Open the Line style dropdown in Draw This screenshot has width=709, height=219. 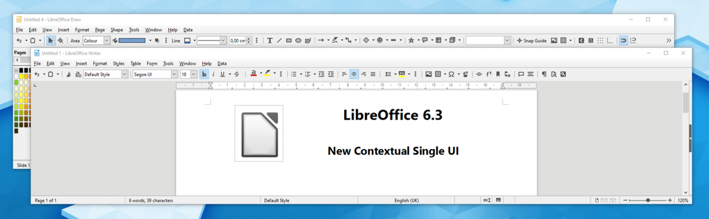click(x=223, y=40)
